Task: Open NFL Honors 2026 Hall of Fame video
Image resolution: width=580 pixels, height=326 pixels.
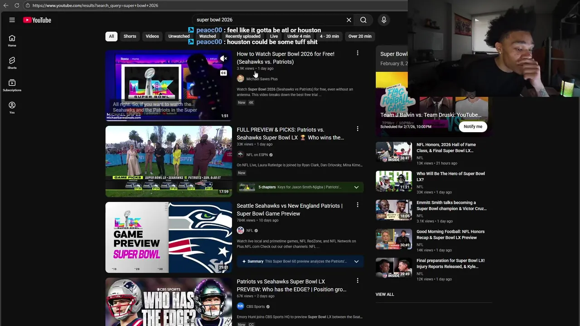Action: pyautogui.click(x=434, y=153)
